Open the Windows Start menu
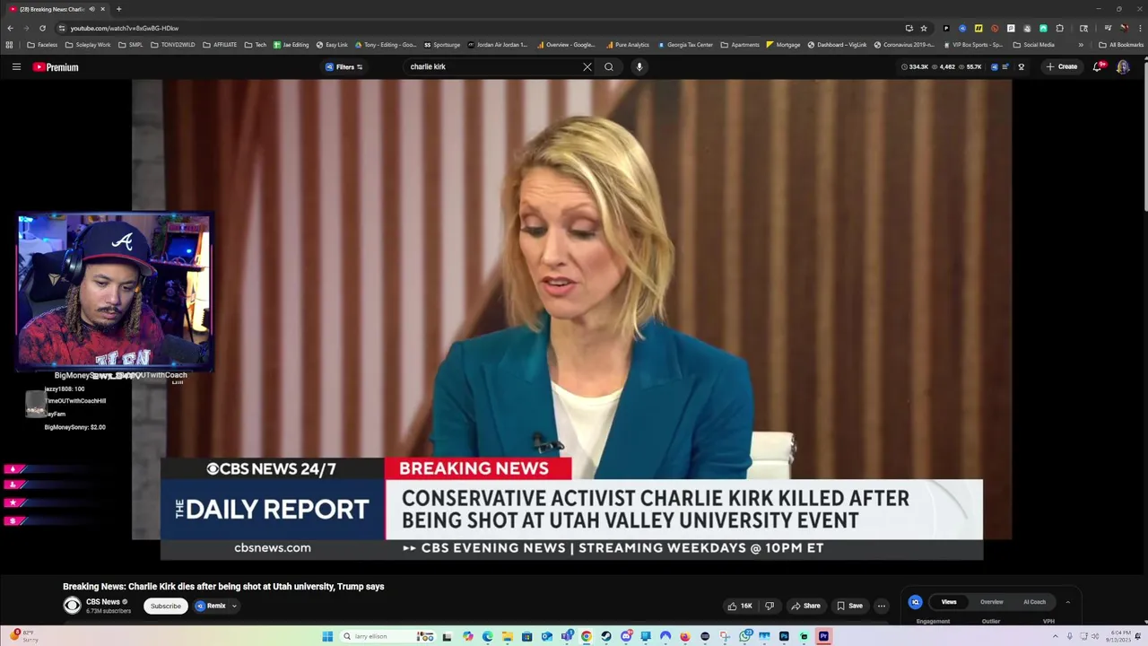Image resolution: width=1148 pixels, height=646 pixels. click(327, 637)
